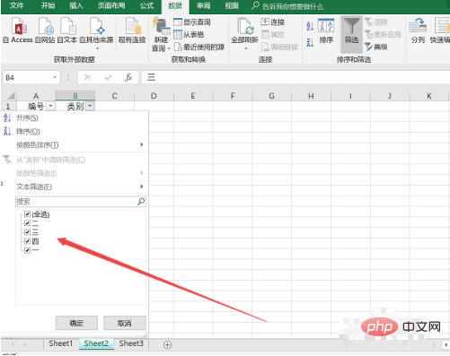The height and width of the screenshot is (356, 450).
Task: Open Recent Sources (最近使用的源)
Action: coord(199,47)
